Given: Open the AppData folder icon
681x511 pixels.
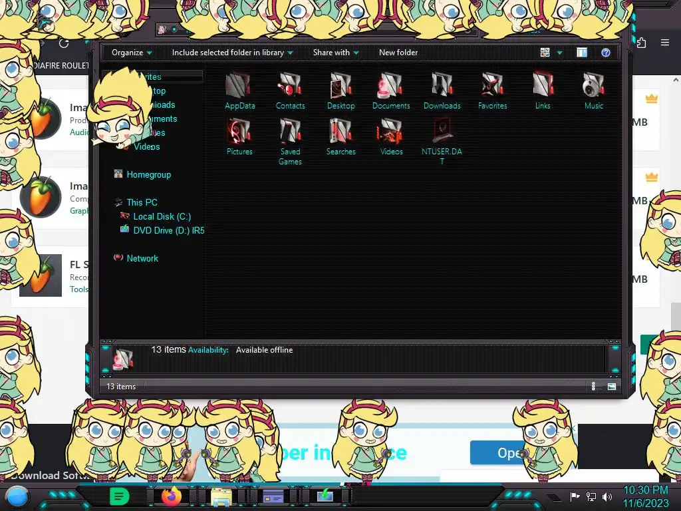Looking at the screenshot, I should click(x=239, y=85).
